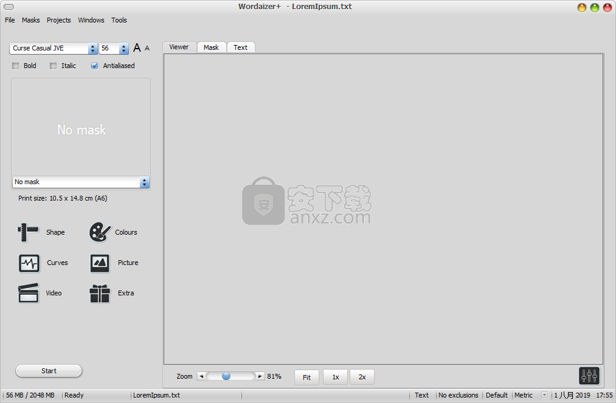The image size is (616, 403).
Task: Click the date in the status bar
Action: pos(572,395)
